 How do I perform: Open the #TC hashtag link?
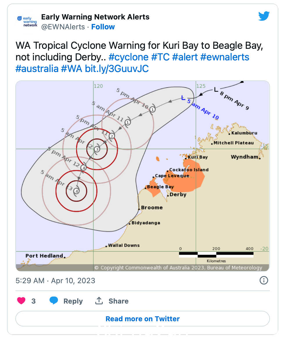(160, 57)
